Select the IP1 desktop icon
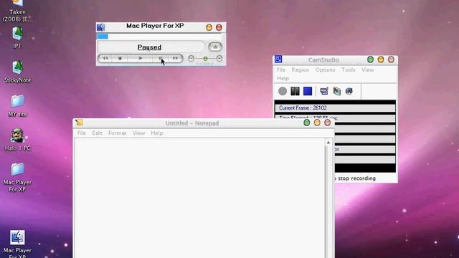Screen dimensions: 459x258 tap(17, 37)
